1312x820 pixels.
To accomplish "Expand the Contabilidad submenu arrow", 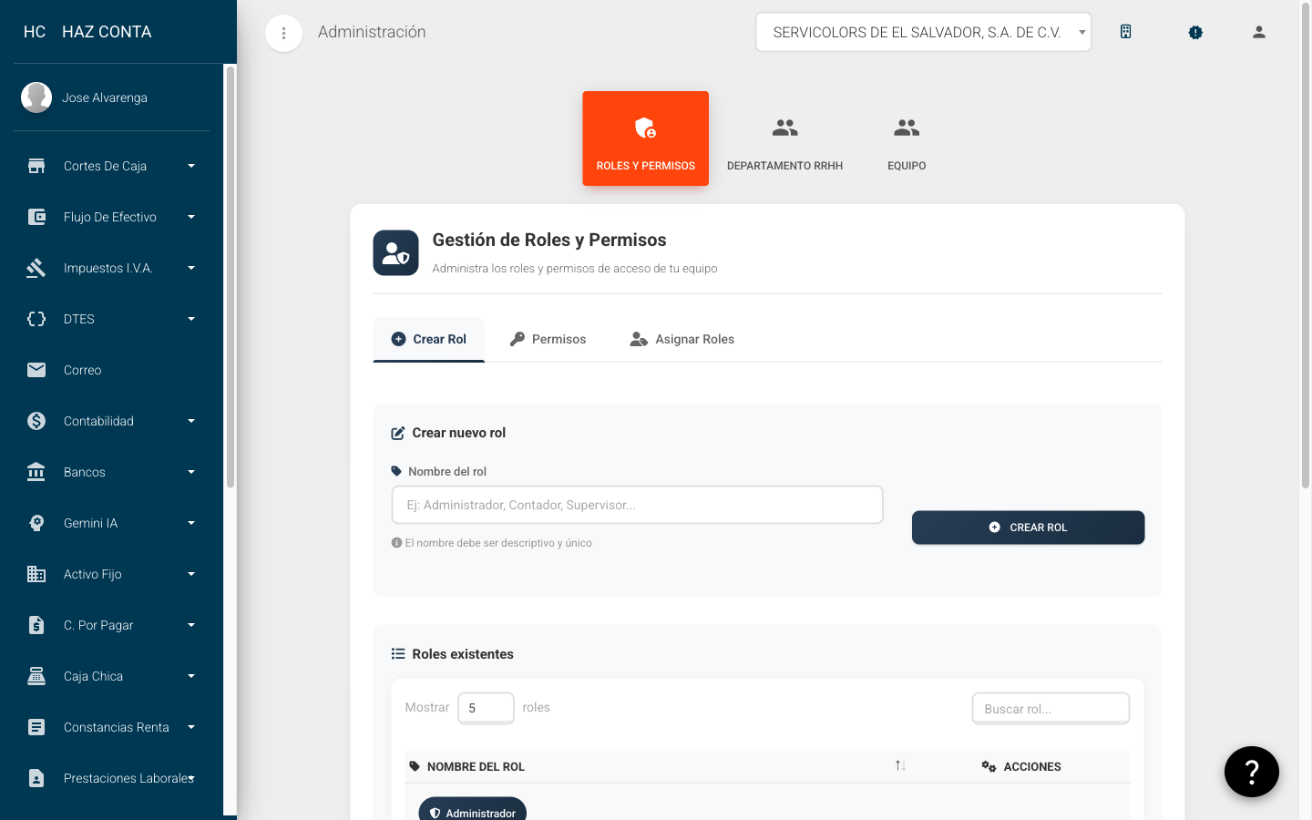I will pos(191,421).
